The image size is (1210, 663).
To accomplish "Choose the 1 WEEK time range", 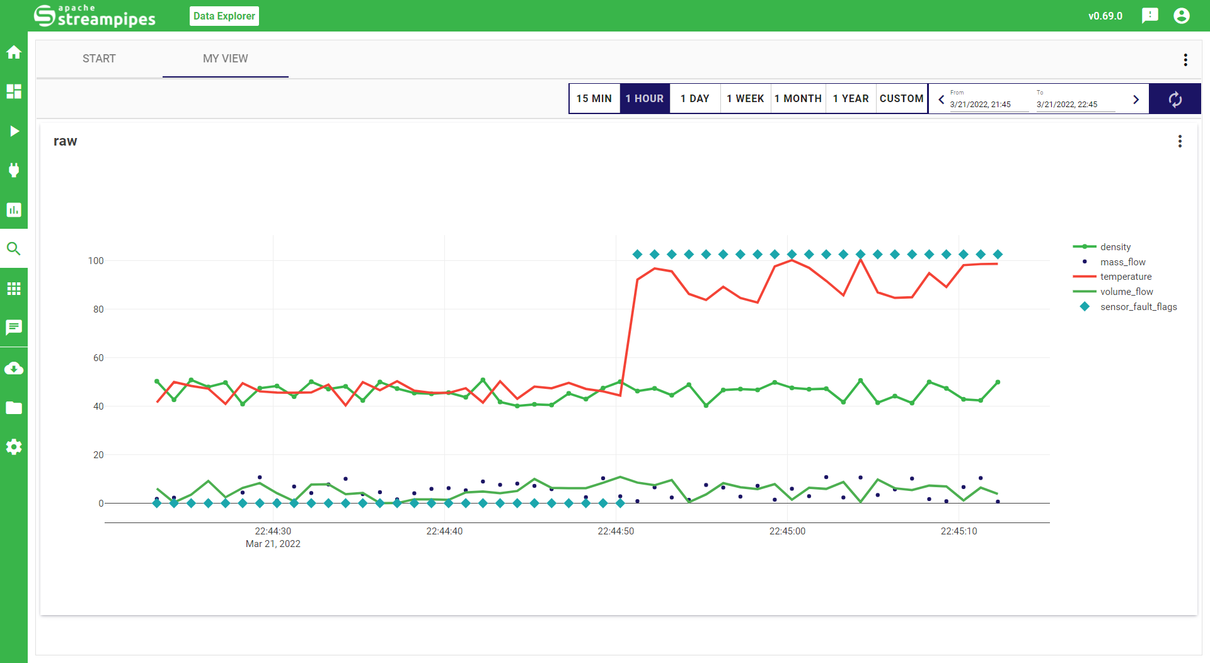I will (745, 99).
